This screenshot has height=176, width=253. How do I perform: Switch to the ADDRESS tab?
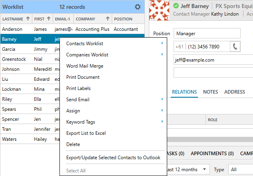(x=234, y=92)
